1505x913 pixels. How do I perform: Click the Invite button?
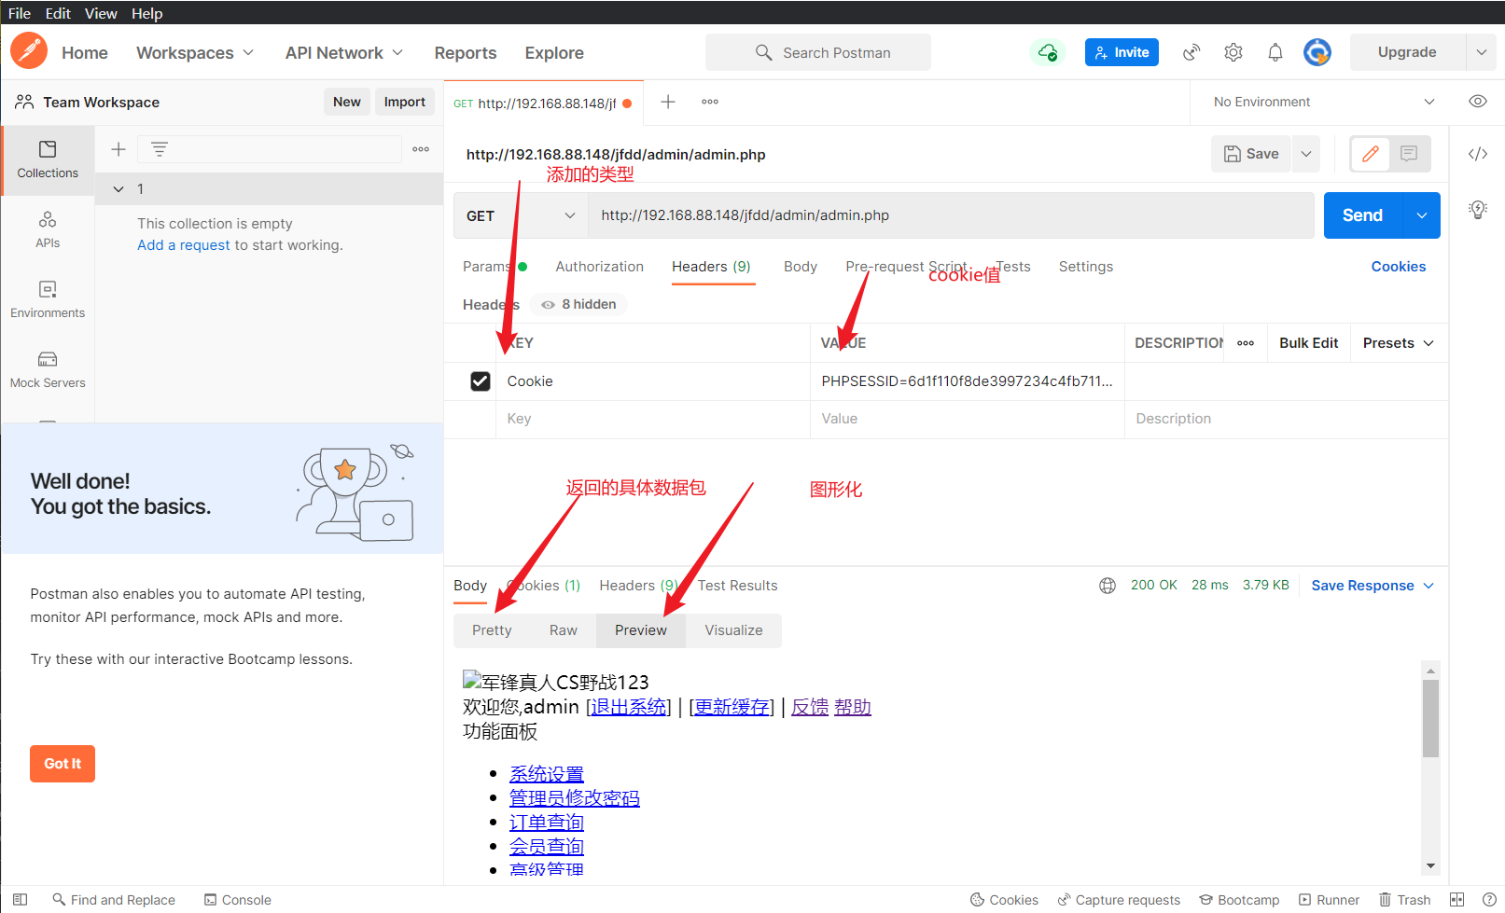1122,52
